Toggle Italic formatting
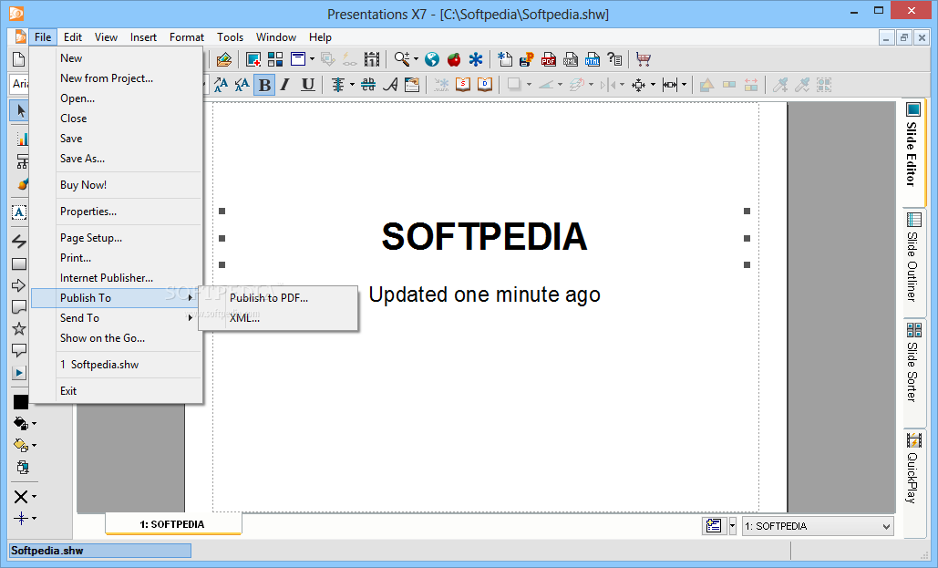This screenshot has width=938, height=568. 285,85
